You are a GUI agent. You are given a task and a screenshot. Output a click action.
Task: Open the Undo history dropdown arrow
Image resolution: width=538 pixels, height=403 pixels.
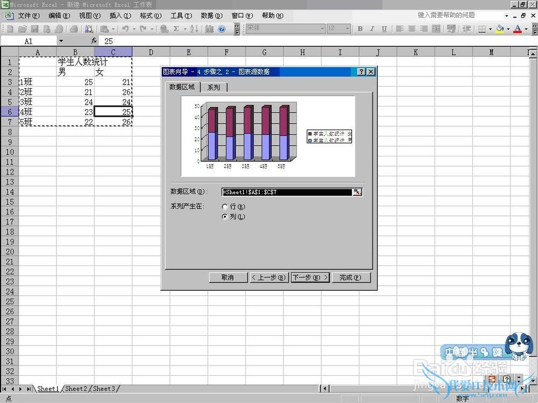click(x=134, y=29)
